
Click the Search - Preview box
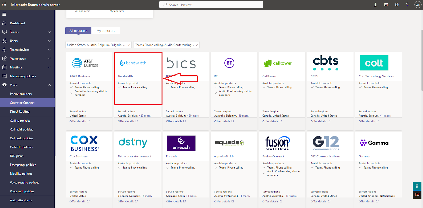(x=211, y=5)
